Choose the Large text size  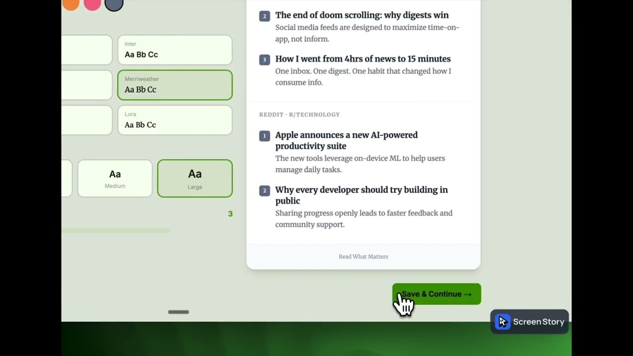point(195,178)
